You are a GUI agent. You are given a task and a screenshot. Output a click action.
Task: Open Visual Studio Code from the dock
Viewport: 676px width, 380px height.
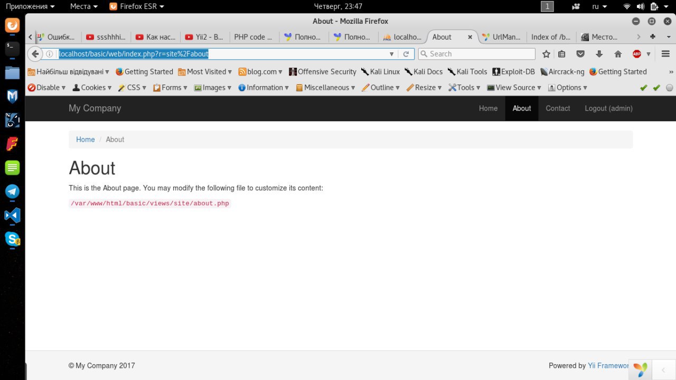tap(12, 216)
